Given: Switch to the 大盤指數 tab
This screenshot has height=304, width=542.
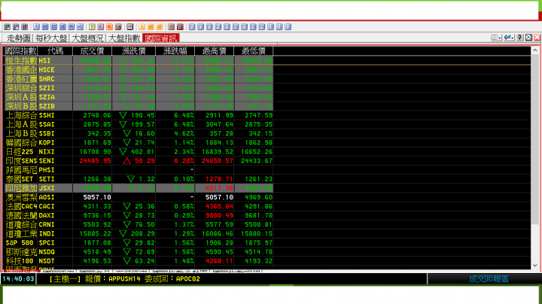Looking at the screenshot, I should point(123,38).
